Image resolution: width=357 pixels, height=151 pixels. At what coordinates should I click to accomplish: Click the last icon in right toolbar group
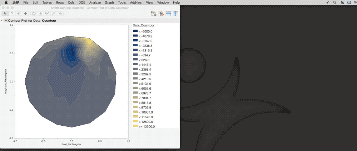click(x=175, y=14)
